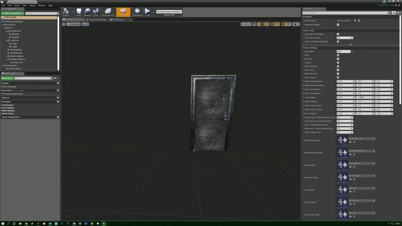
Task: Open the eye view options in My Blueprint
Action: coord(56,78)
